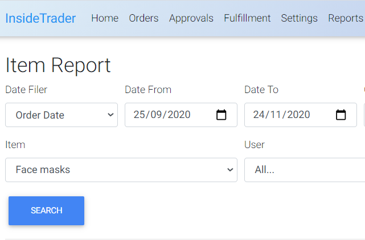
Task: Open the Orders menu item
Action: (x=143, y=18)
